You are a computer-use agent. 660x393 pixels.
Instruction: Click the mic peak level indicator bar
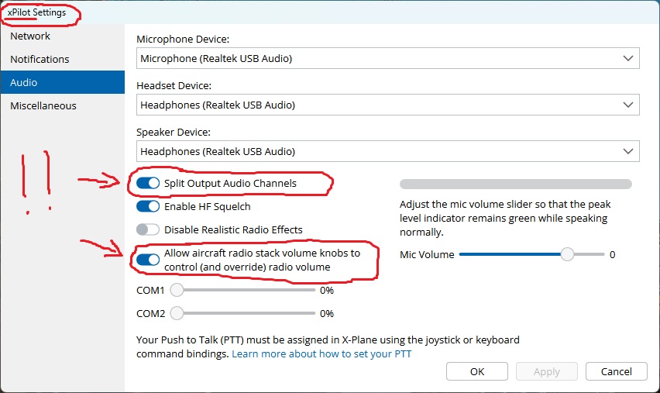click(x=515, y=184)
